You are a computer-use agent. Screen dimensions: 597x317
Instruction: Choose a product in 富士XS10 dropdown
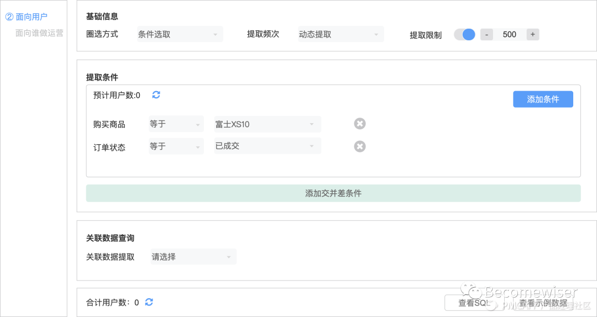(x=268, y=124)
